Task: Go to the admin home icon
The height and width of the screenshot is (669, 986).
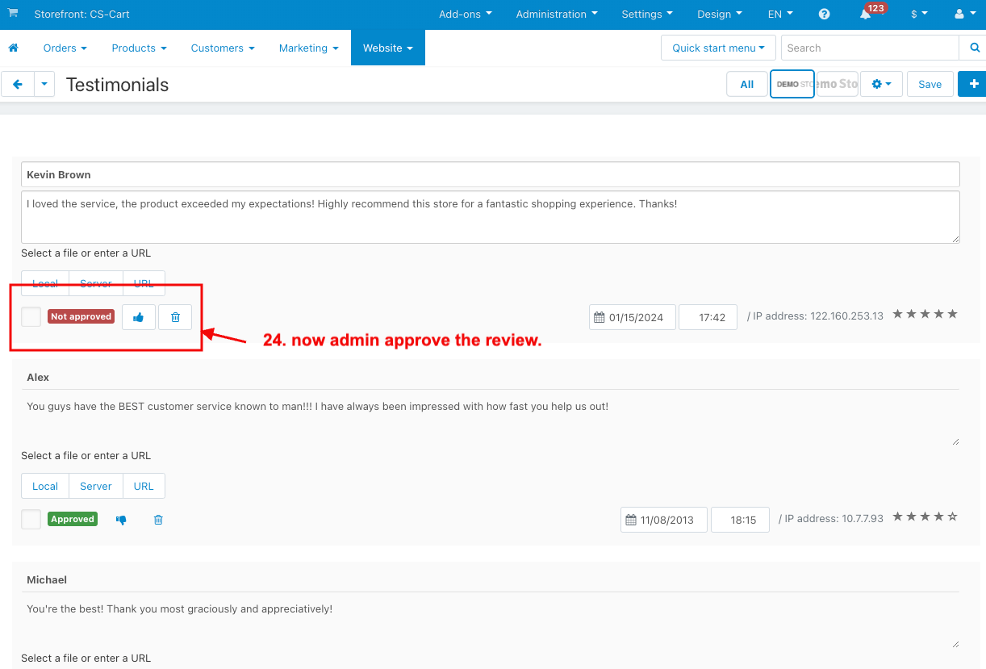Action: 13,48
